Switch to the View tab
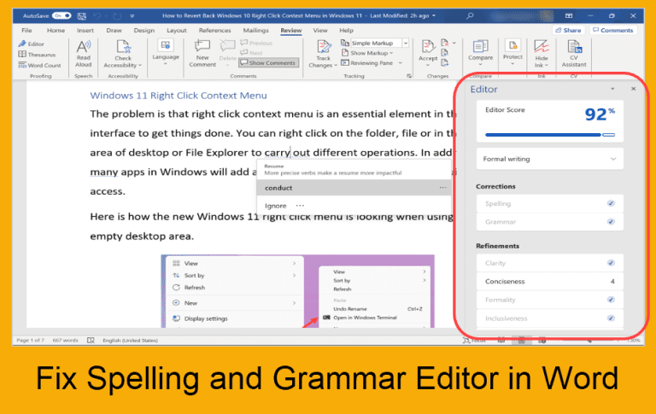Viewport: 656px width, 414px height. pyautogui.click(x=320, y=30)
